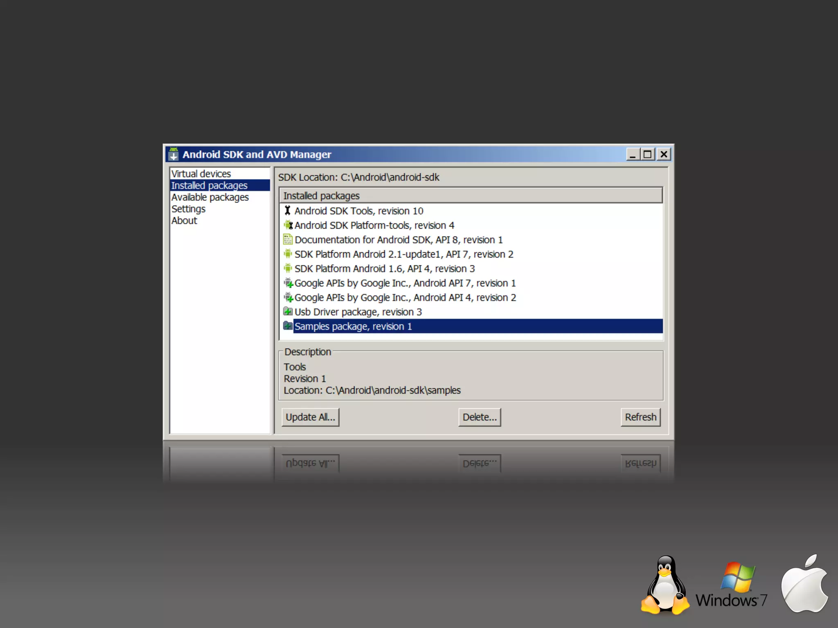Click the Android 2.1-update1 platform robot icon
Screen dimensions: 838x628
click(x=288, y=254)
